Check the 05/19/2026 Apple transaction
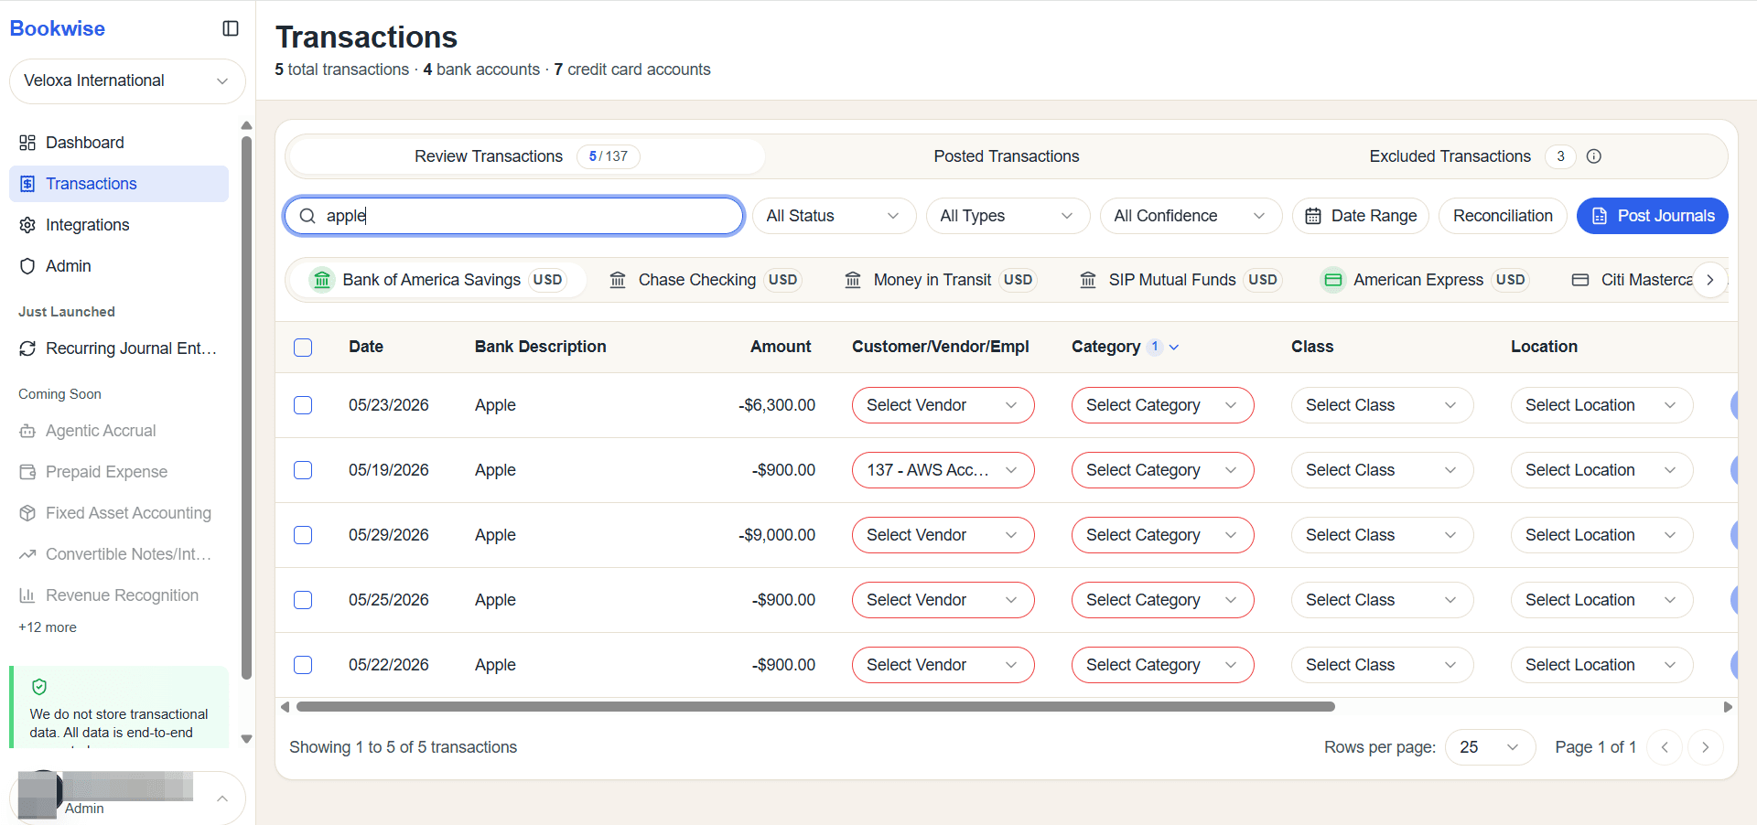Image resolution: width=1757 pixels, height=825 pixels. click(303, 470)
